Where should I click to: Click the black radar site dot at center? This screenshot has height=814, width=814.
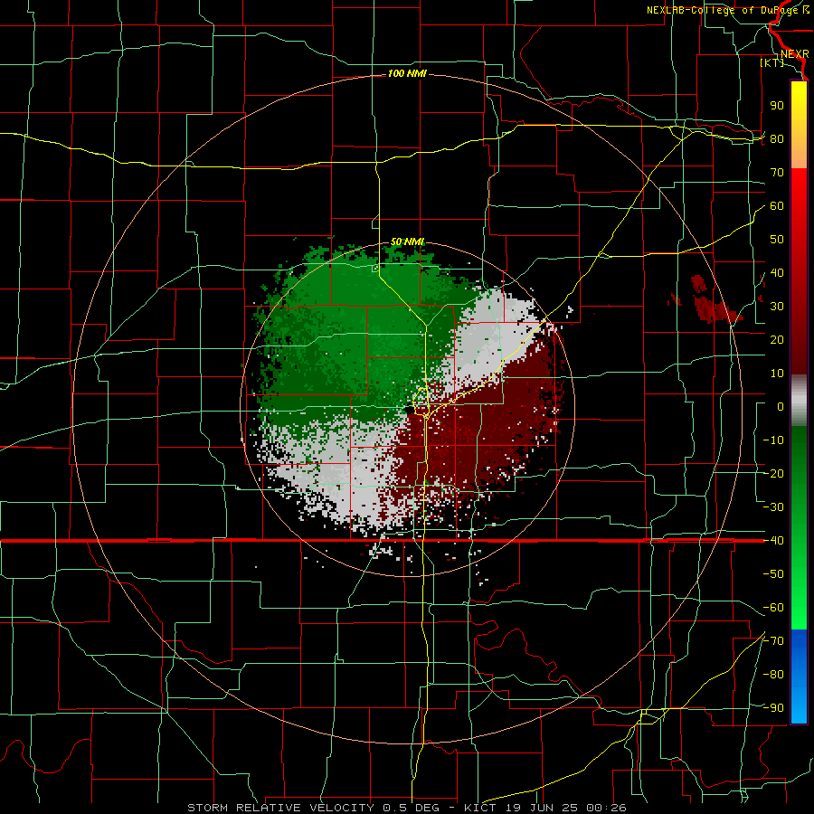tap(409, 410)
